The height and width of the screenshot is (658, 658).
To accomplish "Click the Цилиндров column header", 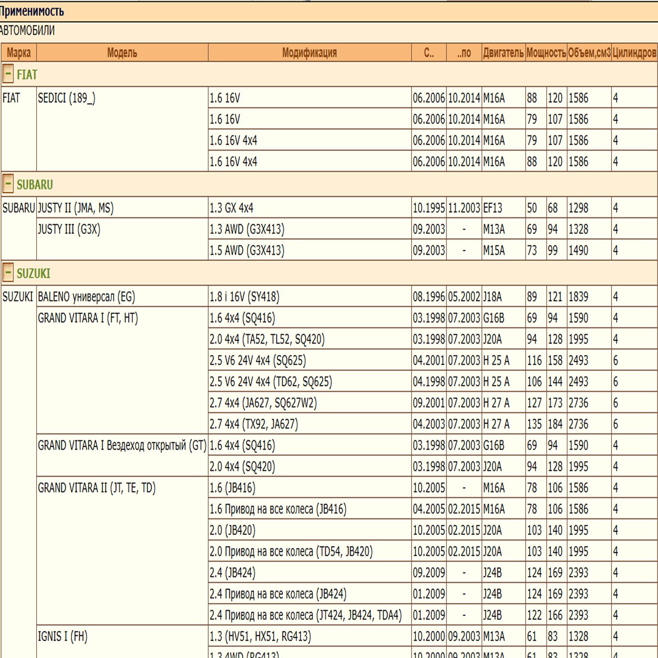I will (634, 53).
